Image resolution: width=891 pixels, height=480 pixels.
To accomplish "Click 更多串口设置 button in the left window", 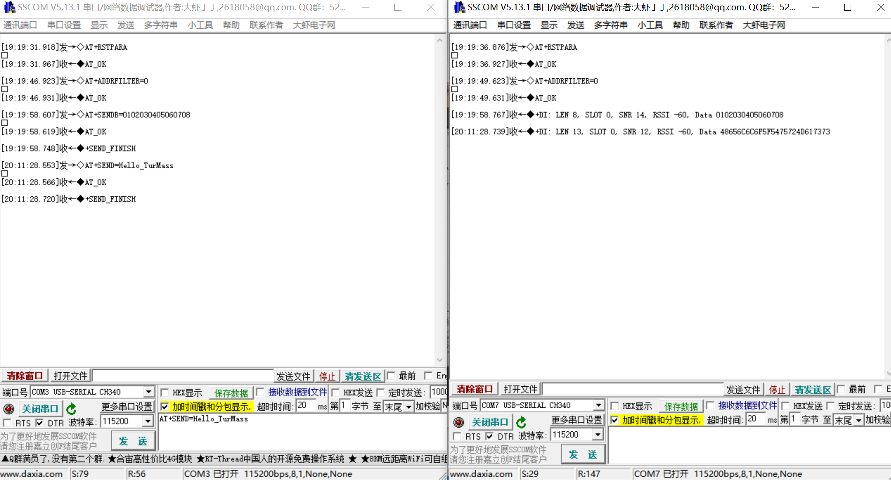I will [127, 407].
